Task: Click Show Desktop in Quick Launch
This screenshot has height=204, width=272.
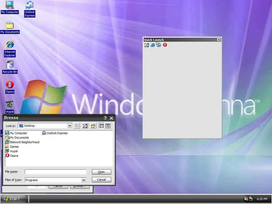Action: pos(147,45)
